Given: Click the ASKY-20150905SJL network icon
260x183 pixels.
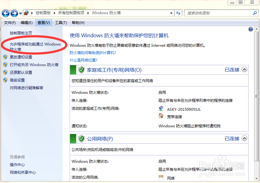Looking at the screenshot, I should pyautogui.click(x=161, y=109).
